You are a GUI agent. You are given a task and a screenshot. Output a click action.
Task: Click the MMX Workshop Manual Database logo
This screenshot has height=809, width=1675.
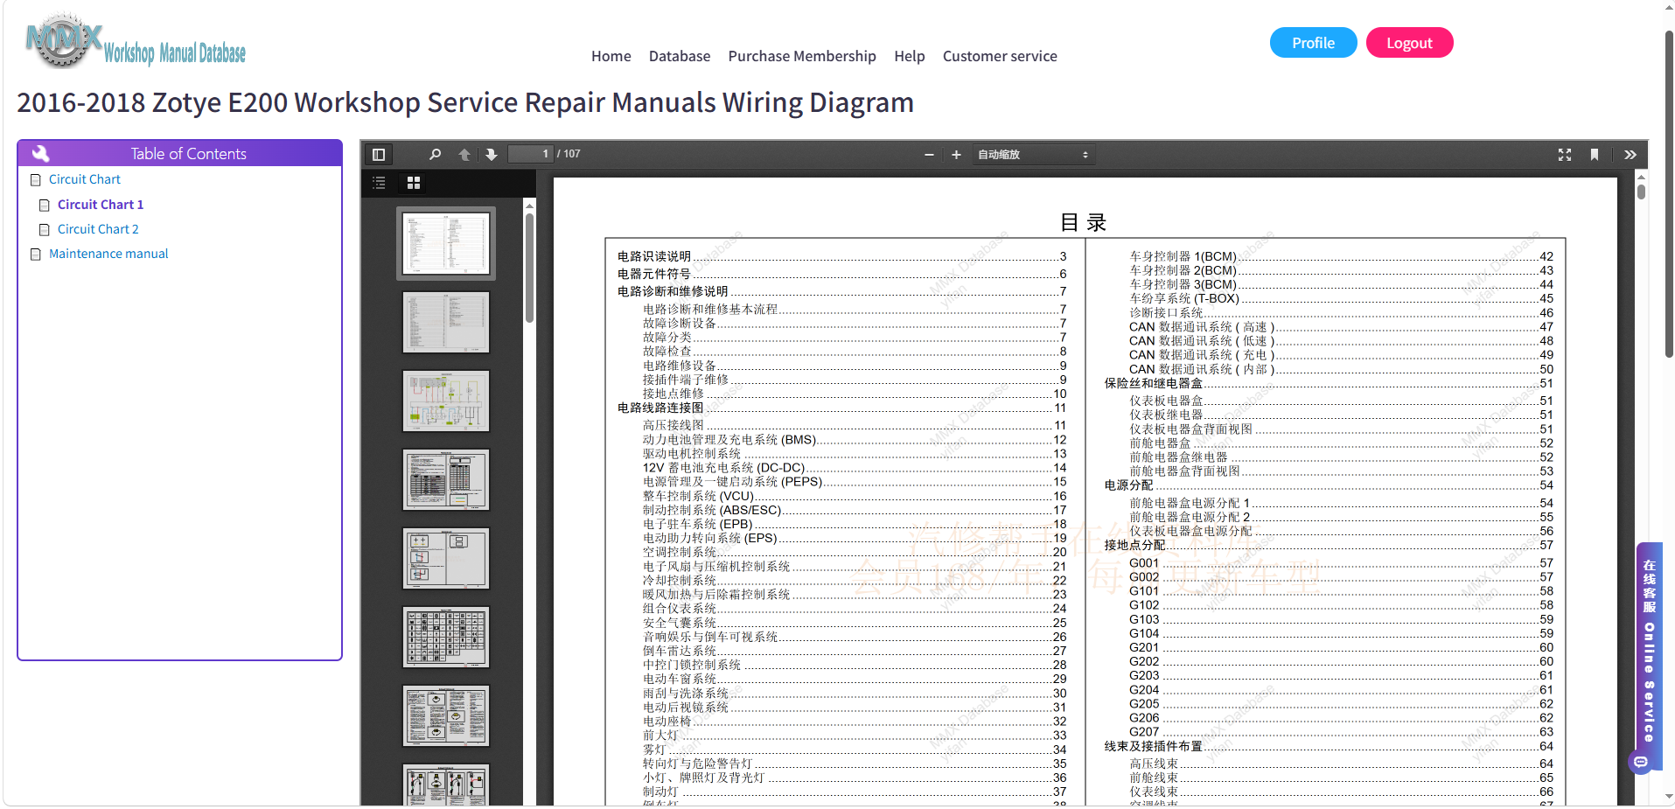pyautogui.click(x=136, y=42)
